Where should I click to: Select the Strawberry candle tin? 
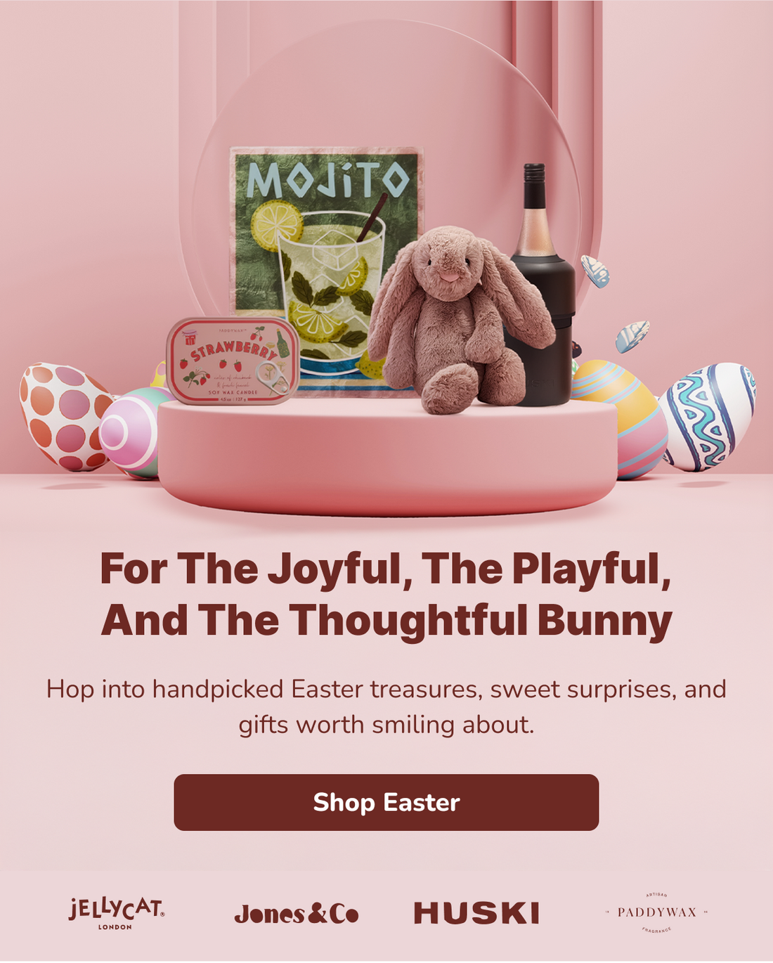[233, 361]
